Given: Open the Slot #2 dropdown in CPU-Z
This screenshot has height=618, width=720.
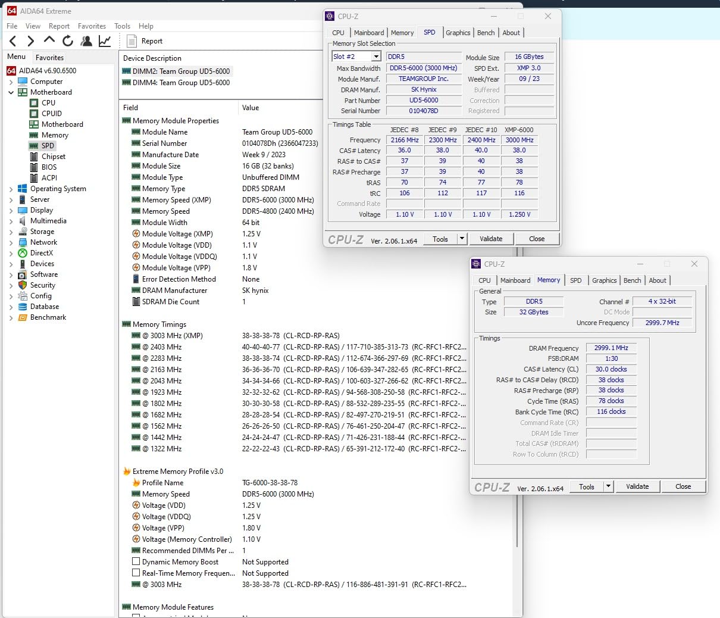Looking at the screenshot, I should click(x=376, y=57).
